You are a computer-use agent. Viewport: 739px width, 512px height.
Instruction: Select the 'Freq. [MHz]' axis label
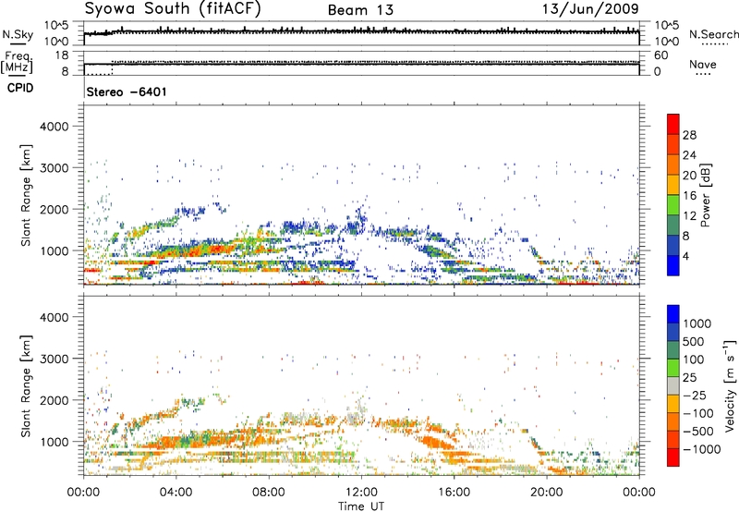point(17,63)
